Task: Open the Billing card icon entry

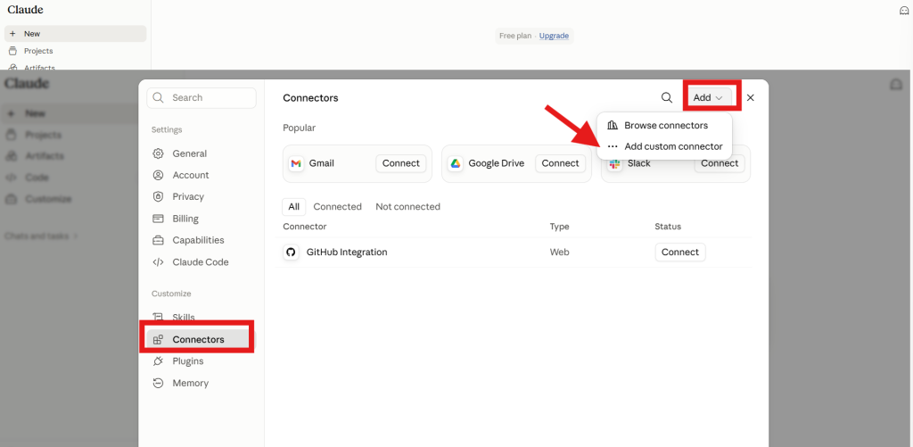Action: [158, 219]
